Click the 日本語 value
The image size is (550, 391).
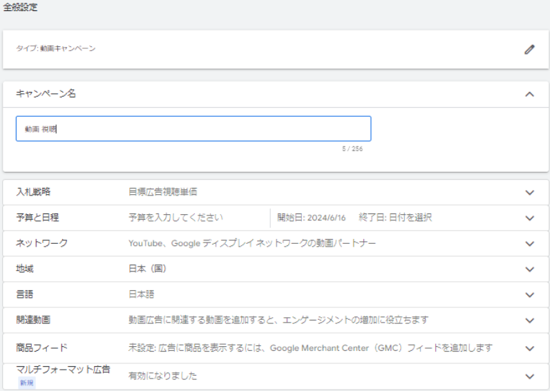[142, 294]
